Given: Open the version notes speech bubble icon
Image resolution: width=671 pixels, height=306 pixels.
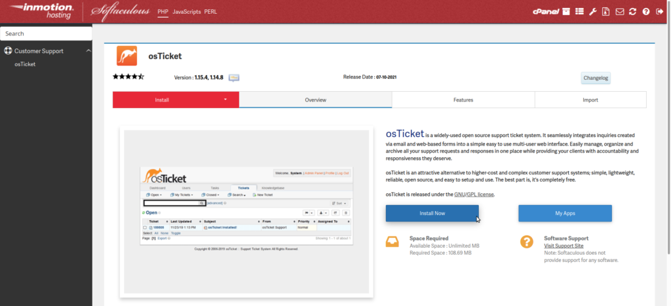Looking at the screenshot, I should [234, 77].
